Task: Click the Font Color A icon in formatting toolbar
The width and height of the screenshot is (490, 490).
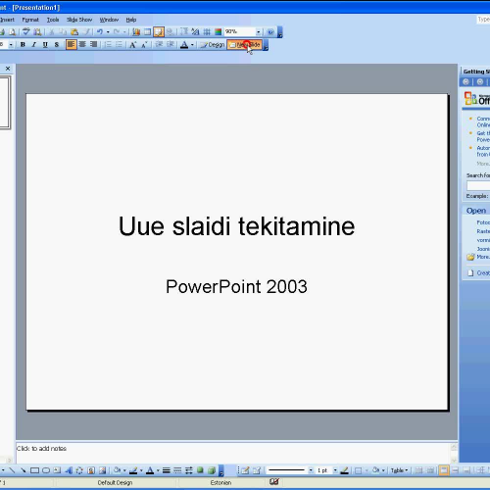Action: (184, 45)
